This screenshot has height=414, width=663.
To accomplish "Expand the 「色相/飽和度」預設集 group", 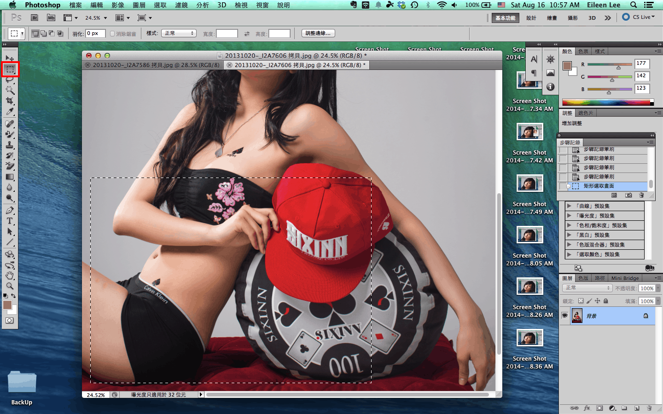I will coord(570,225).
